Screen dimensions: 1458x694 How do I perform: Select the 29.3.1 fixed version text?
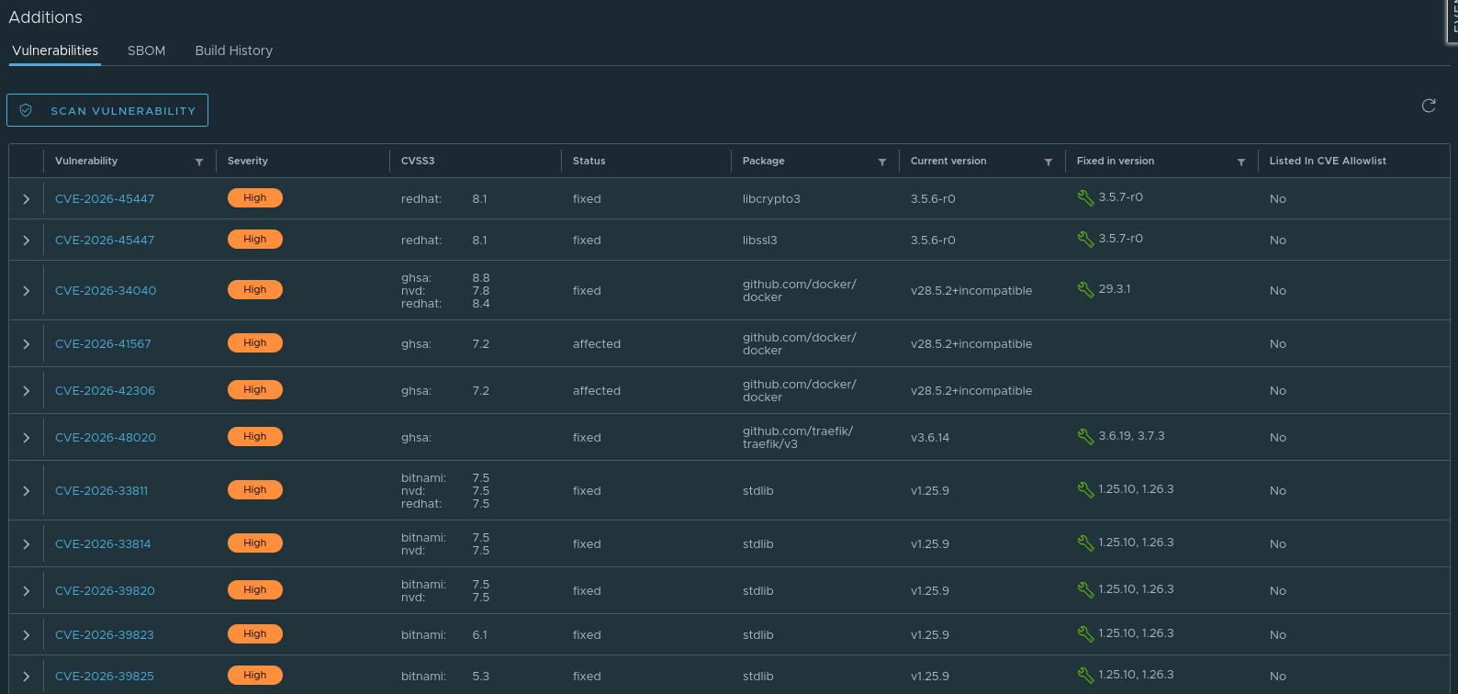tap(1115, 288)
